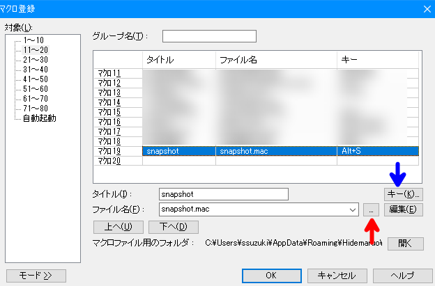Open file browse button with ellipsis
The image size is (435, 286).
tap(371, 209)
